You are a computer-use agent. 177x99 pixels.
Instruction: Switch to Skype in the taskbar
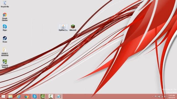35,97
